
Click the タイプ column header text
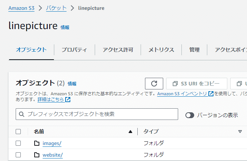pos(151,132)
